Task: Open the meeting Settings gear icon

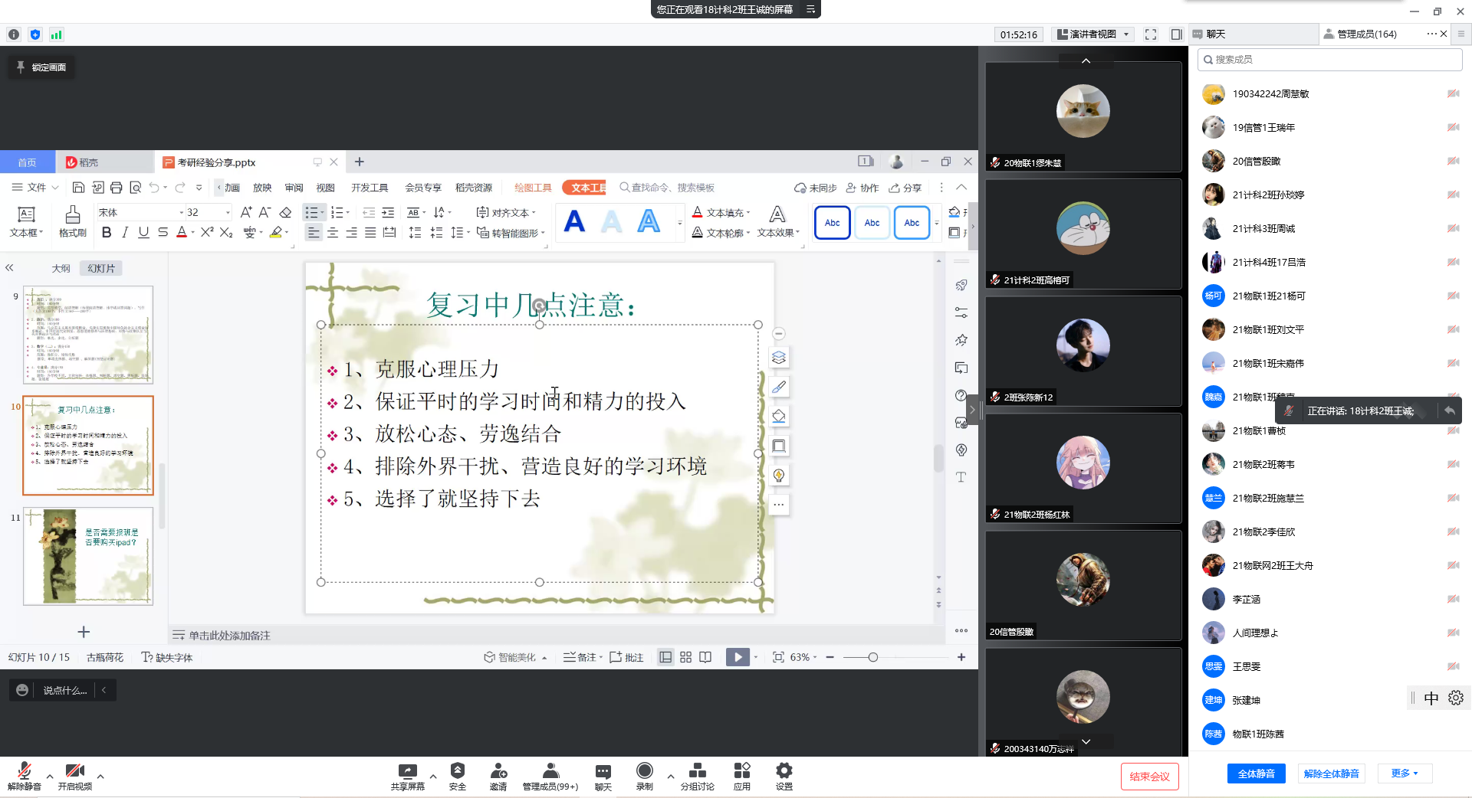Action: point(784,771)
